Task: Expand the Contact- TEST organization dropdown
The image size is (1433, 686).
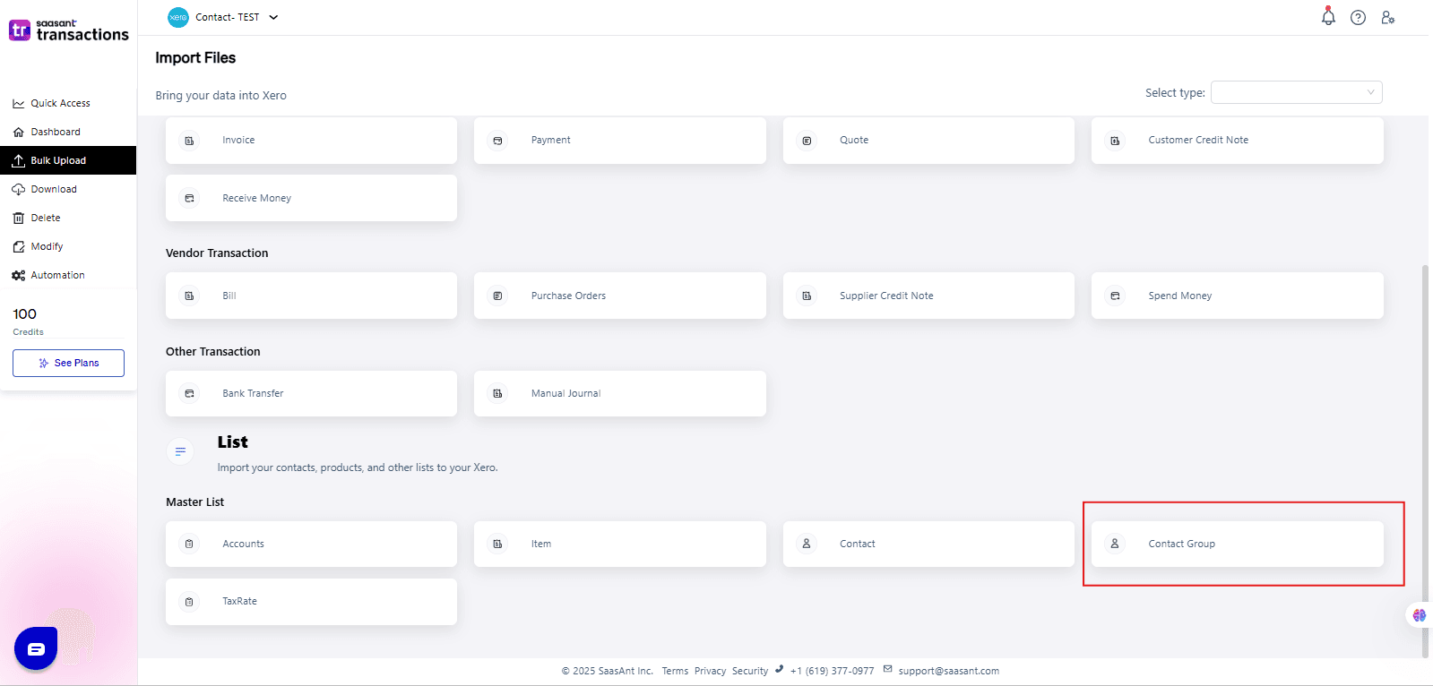Action: click(x=273, y=17)
